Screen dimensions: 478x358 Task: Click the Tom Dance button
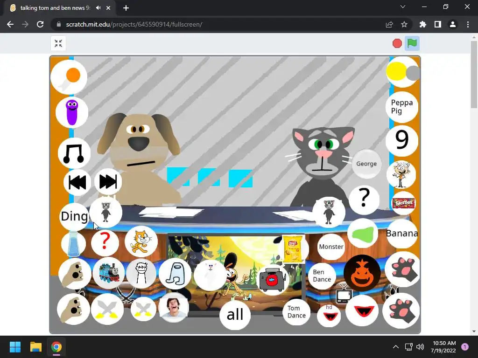pyautogui.click(x=296, y=312)
